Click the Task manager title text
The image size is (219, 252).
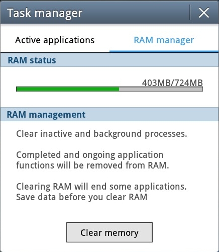(45, 13)
